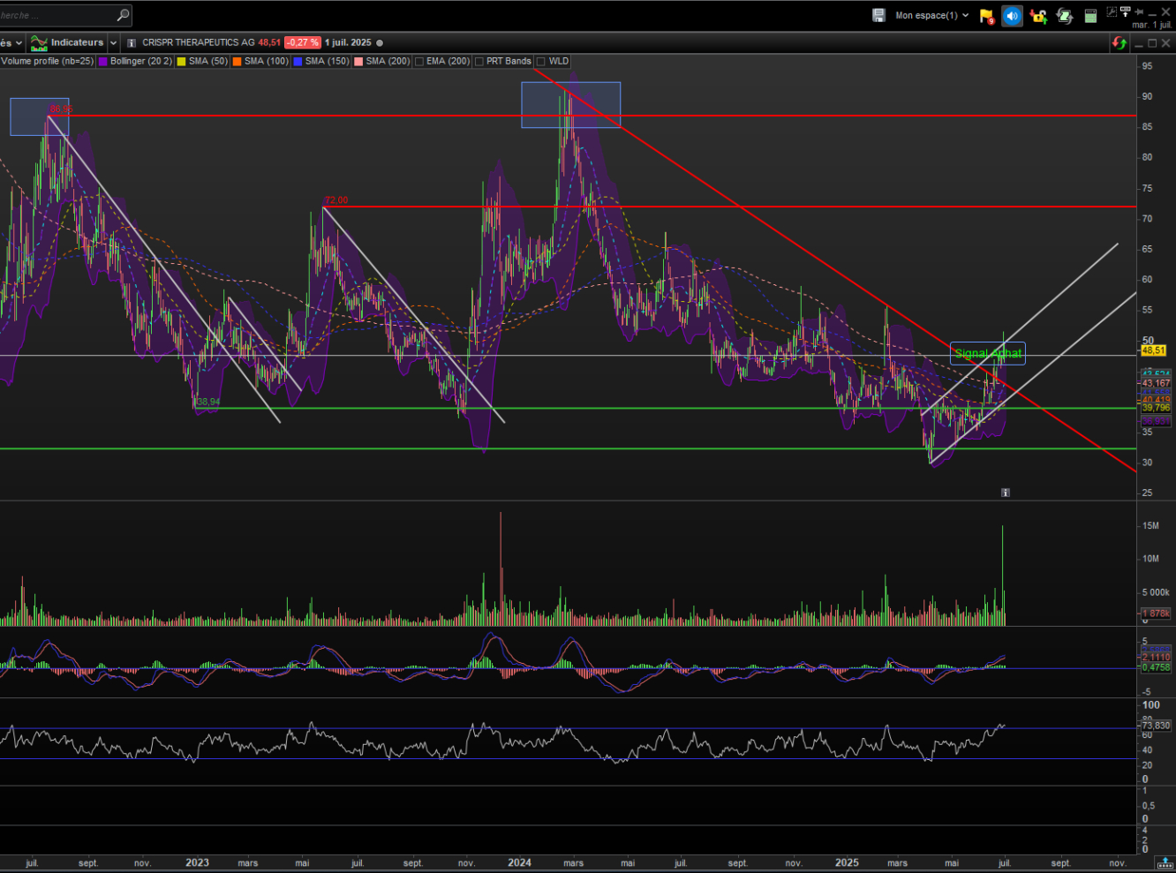Toggle the SMA (150) indicator
The image size is (1176, 873).
(x=321, y=62)
